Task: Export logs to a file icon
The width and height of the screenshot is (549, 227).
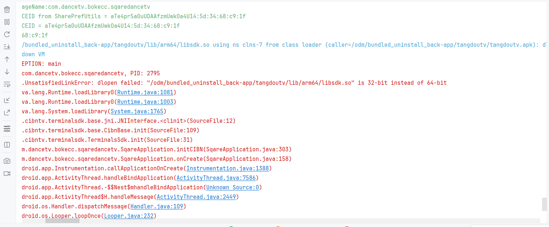Action: (7, 113)
